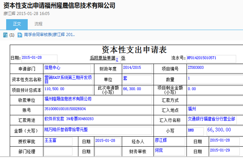Click the empty 汇款方式 field
The image size is (243, 158).
pyautogui.click(x=215, y=100)
